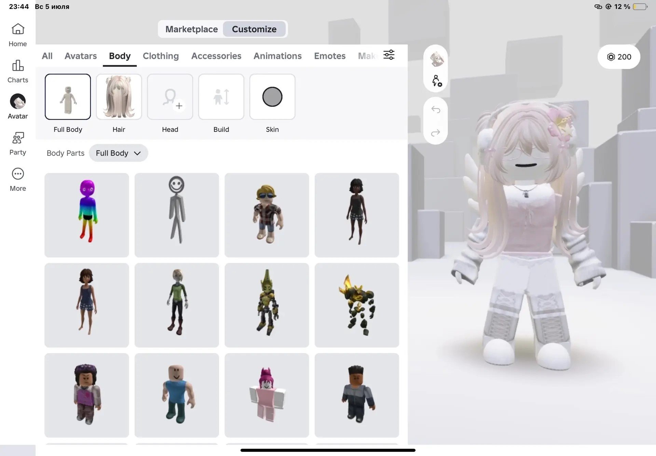Switch to the Clothing tab
Screen dimensions: 656x456
pos(161,56)
